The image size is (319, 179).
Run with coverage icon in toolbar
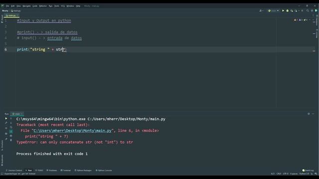click(x=292, y=10)
